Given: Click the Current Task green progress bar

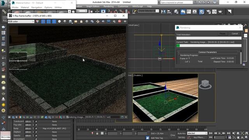Looking at the screenshot, I should coord(209,45).
